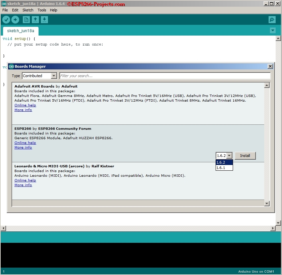
Task: Open the Sketch menu
Action: point(28,10)
